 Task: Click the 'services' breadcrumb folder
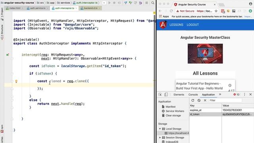point(63,3)
